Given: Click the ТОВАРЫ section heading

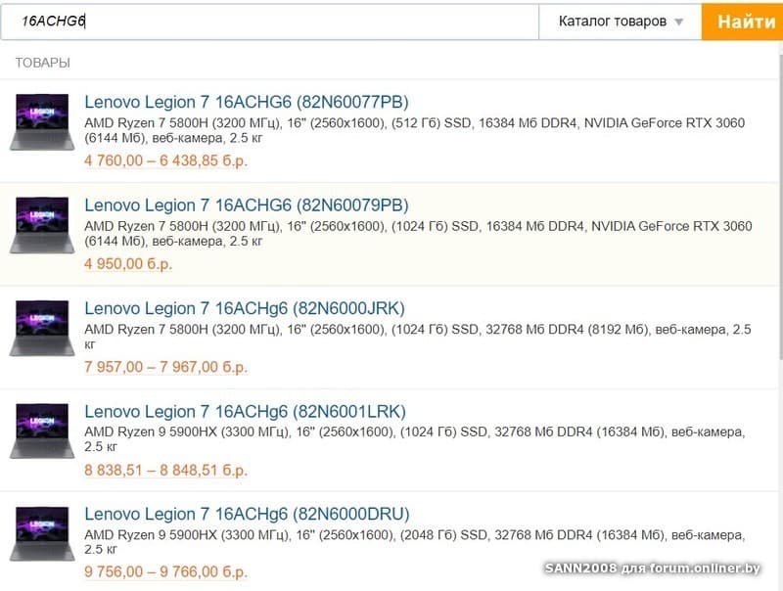Looking at the screenshot, I should click(42, 63).
